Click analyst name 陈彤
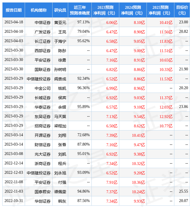 pos(62,51)
